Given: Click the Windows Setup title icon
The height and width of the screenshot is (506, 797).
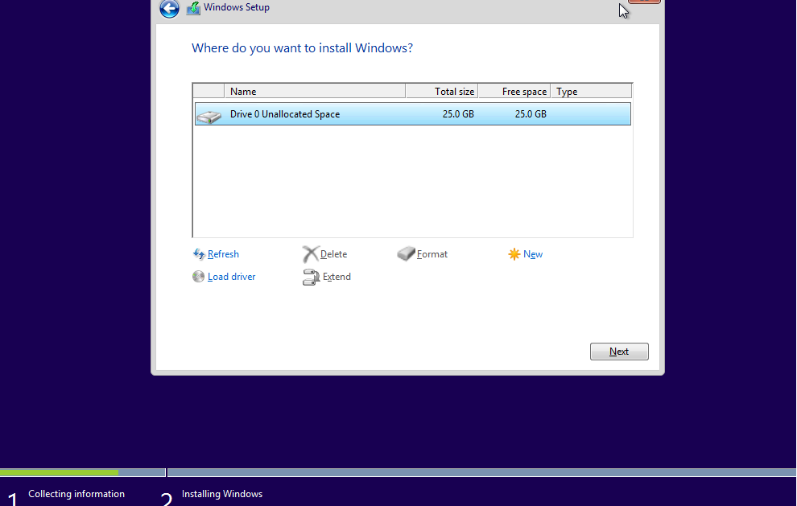Looking at the screenshot, I should pos(193,8).
